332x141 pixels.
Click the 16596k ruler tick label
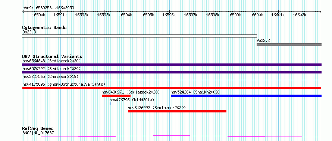(169, 15)
